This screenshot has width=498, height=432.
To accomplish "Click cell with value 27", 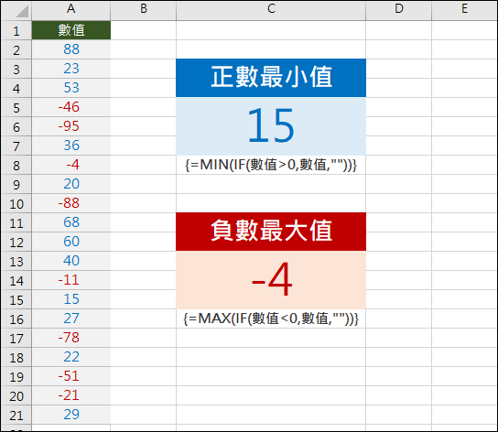I will coord(71,319).
